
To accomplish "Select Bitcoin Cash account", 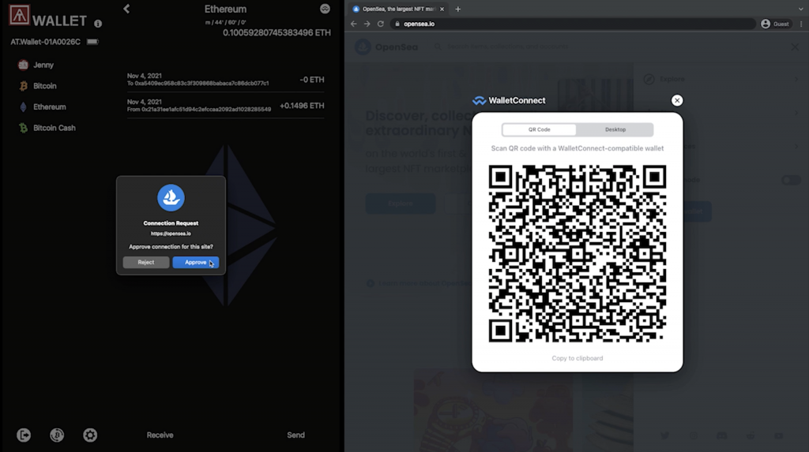I will [54, 128].
